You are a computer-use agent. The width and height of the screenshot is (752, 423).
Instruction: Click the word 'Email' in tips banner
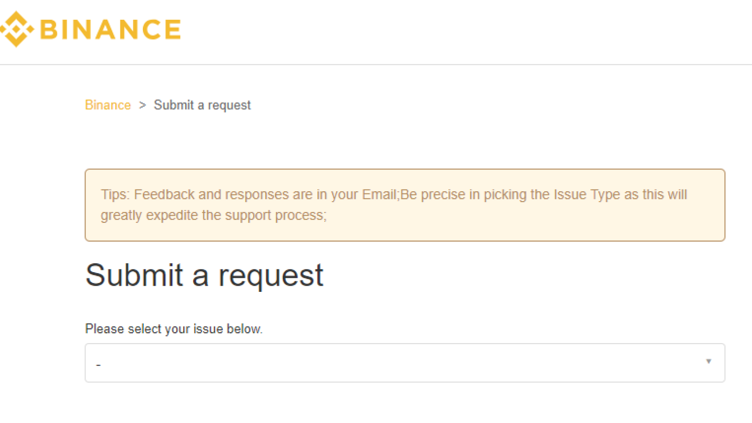tap(379, 195)
